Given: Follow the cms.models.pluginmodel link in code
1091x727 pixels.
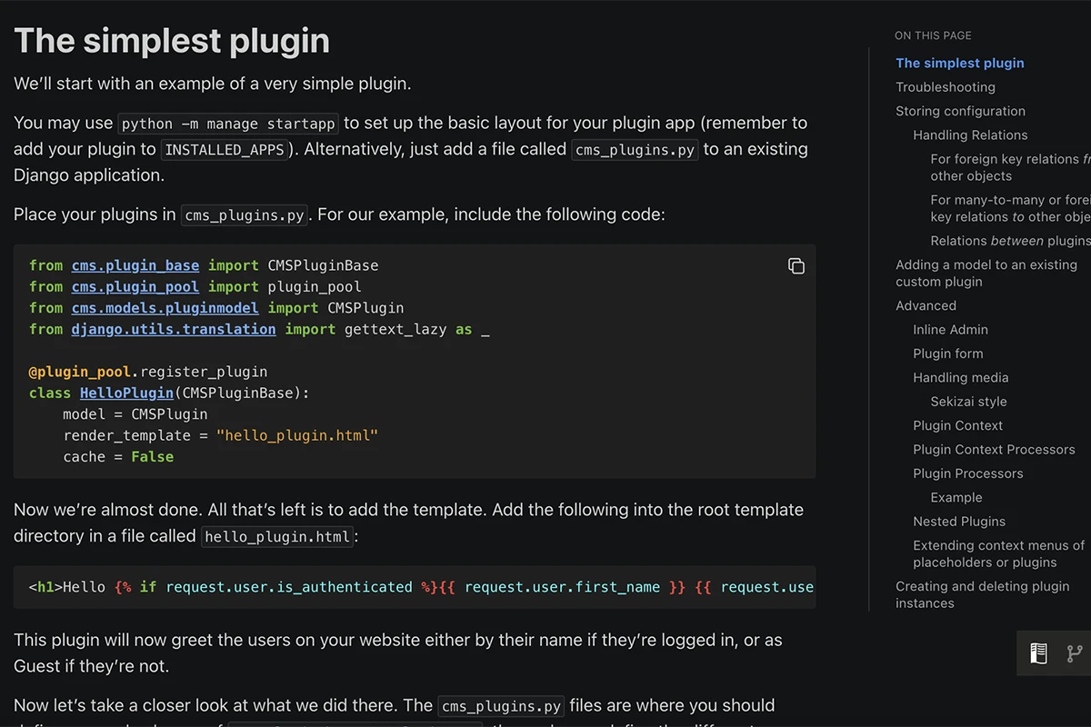Looking at the screenshot, I should (165, 308).
